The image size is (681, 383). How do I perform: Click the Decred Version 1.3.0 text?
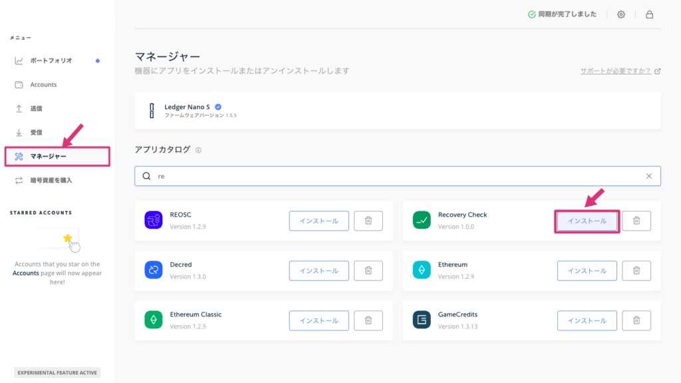coord(188,277)
